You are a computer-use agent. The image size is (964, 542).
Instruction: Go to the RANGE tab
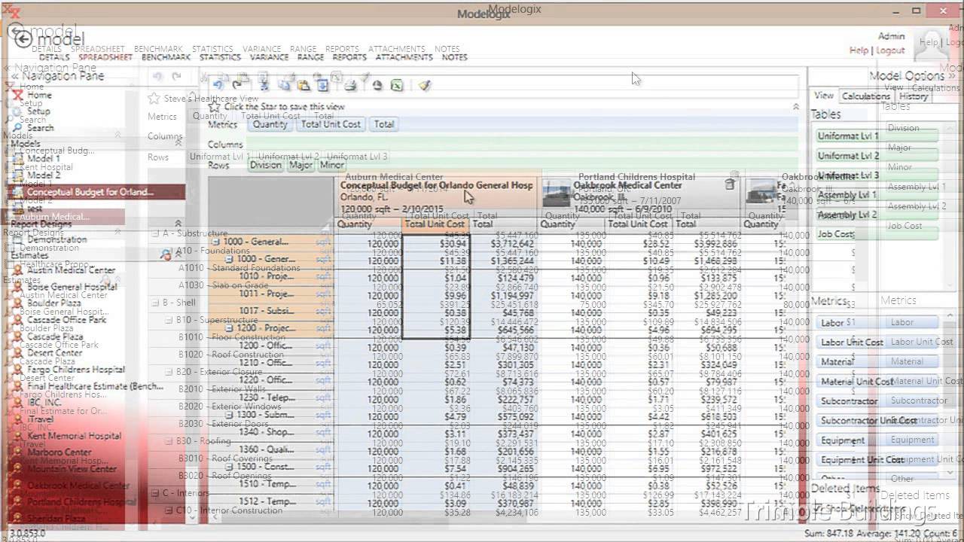tap(310, 57)
